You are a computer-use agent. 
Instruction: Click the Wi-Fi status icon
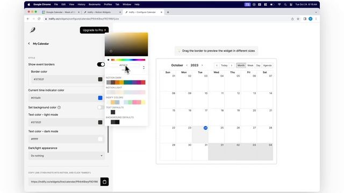click(x=279, y=4)
